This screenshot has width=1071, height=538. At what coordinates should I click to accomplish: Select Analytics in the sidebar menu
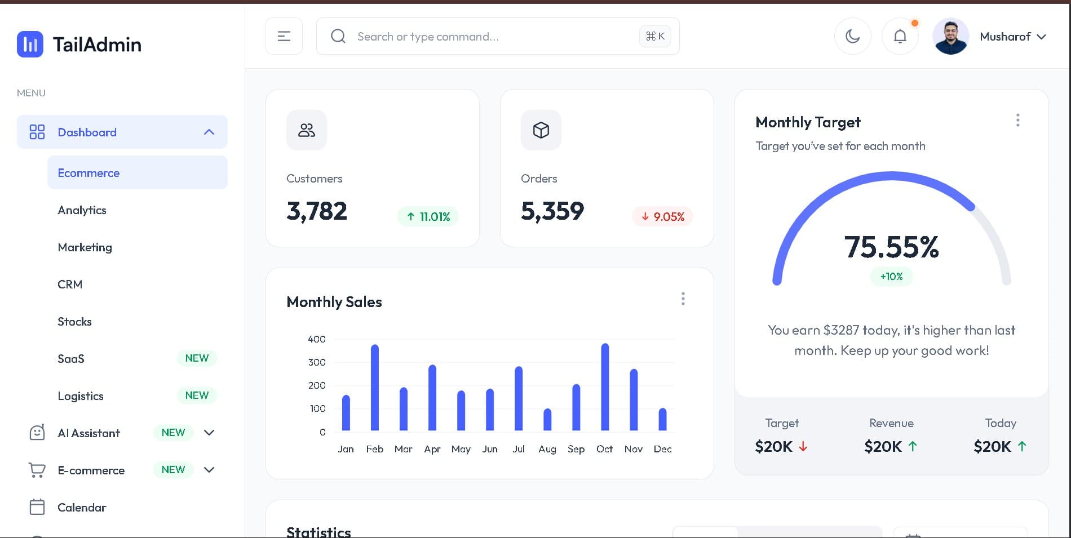pyautogui.click(x=82, y=210)
